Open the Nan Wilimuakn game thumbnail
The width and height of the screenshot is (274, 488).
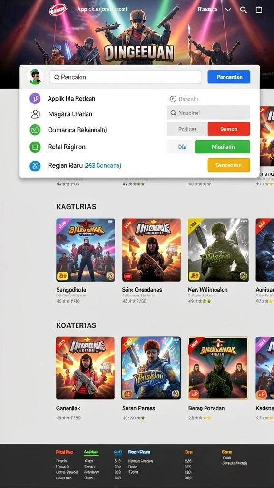coord(218,250)
